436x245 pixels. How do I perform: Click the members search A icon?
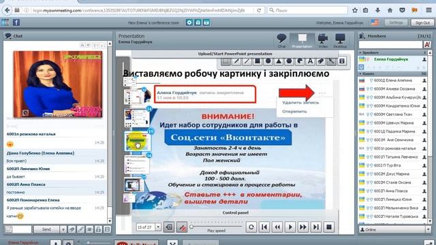[427, 44]
